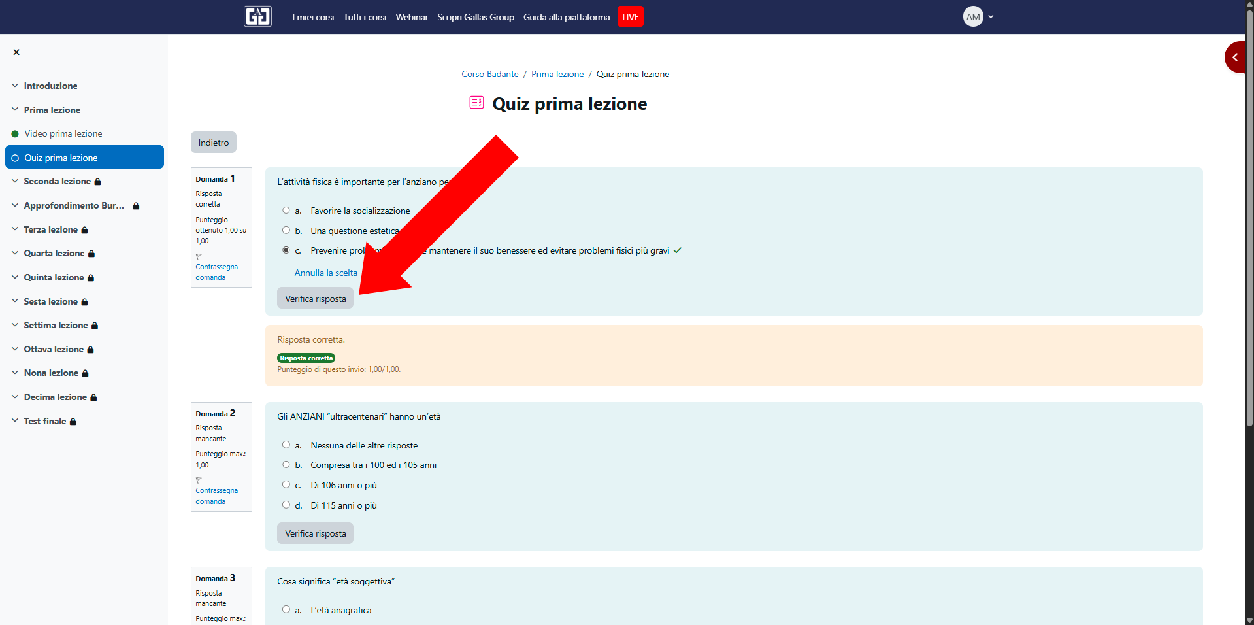Open 'Video prima lezione' in the sidebar

click(63, 134)
